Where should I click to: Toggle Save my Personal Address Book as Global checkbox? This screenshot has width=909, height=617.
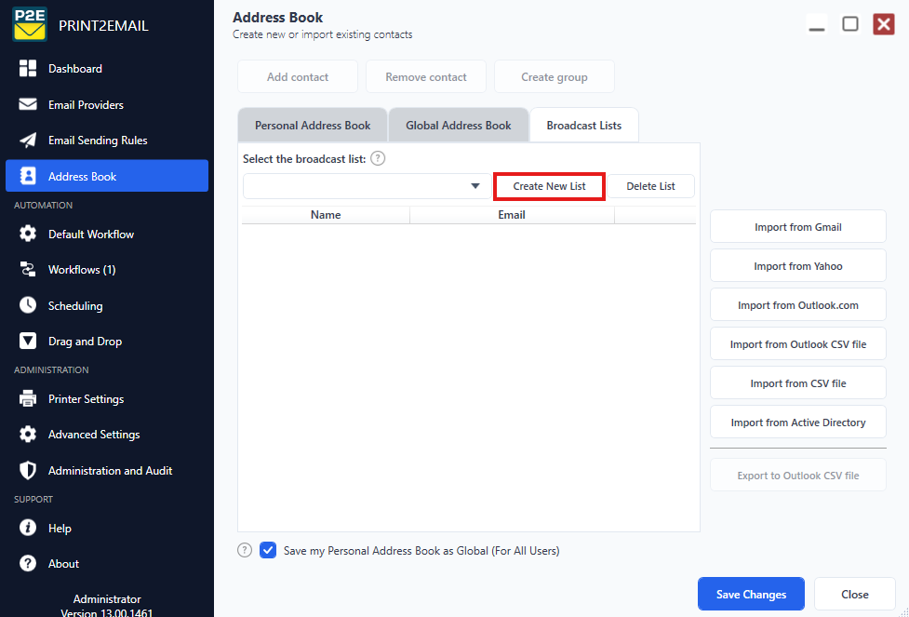(268, 550)
